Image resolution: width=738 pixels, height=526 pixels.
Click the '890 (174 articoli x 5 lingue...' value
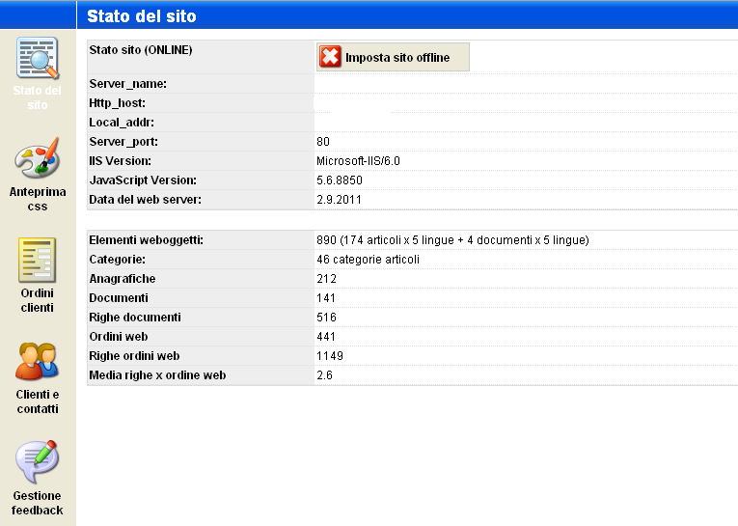[x=452, y=240]
